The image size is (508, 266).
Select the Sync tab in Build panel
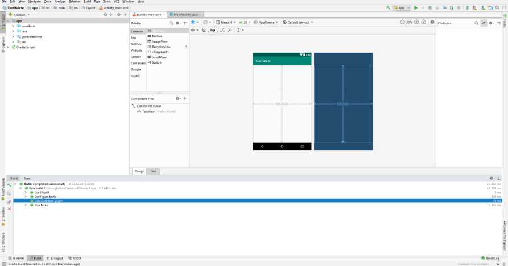pyautogui.click(x=27, y=178)
